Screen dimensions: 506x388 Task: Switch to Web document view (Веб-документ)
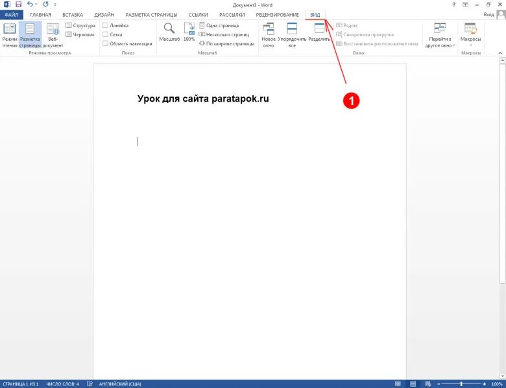click(x=53, y=35)
